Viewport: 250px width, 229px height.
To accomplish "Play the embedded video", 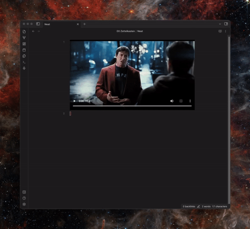I will (74, 101).
